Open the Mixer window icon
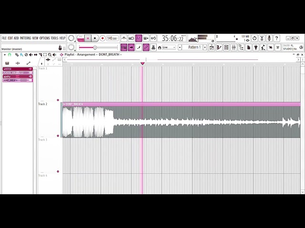The image size is (305, 228). [234, 47]
